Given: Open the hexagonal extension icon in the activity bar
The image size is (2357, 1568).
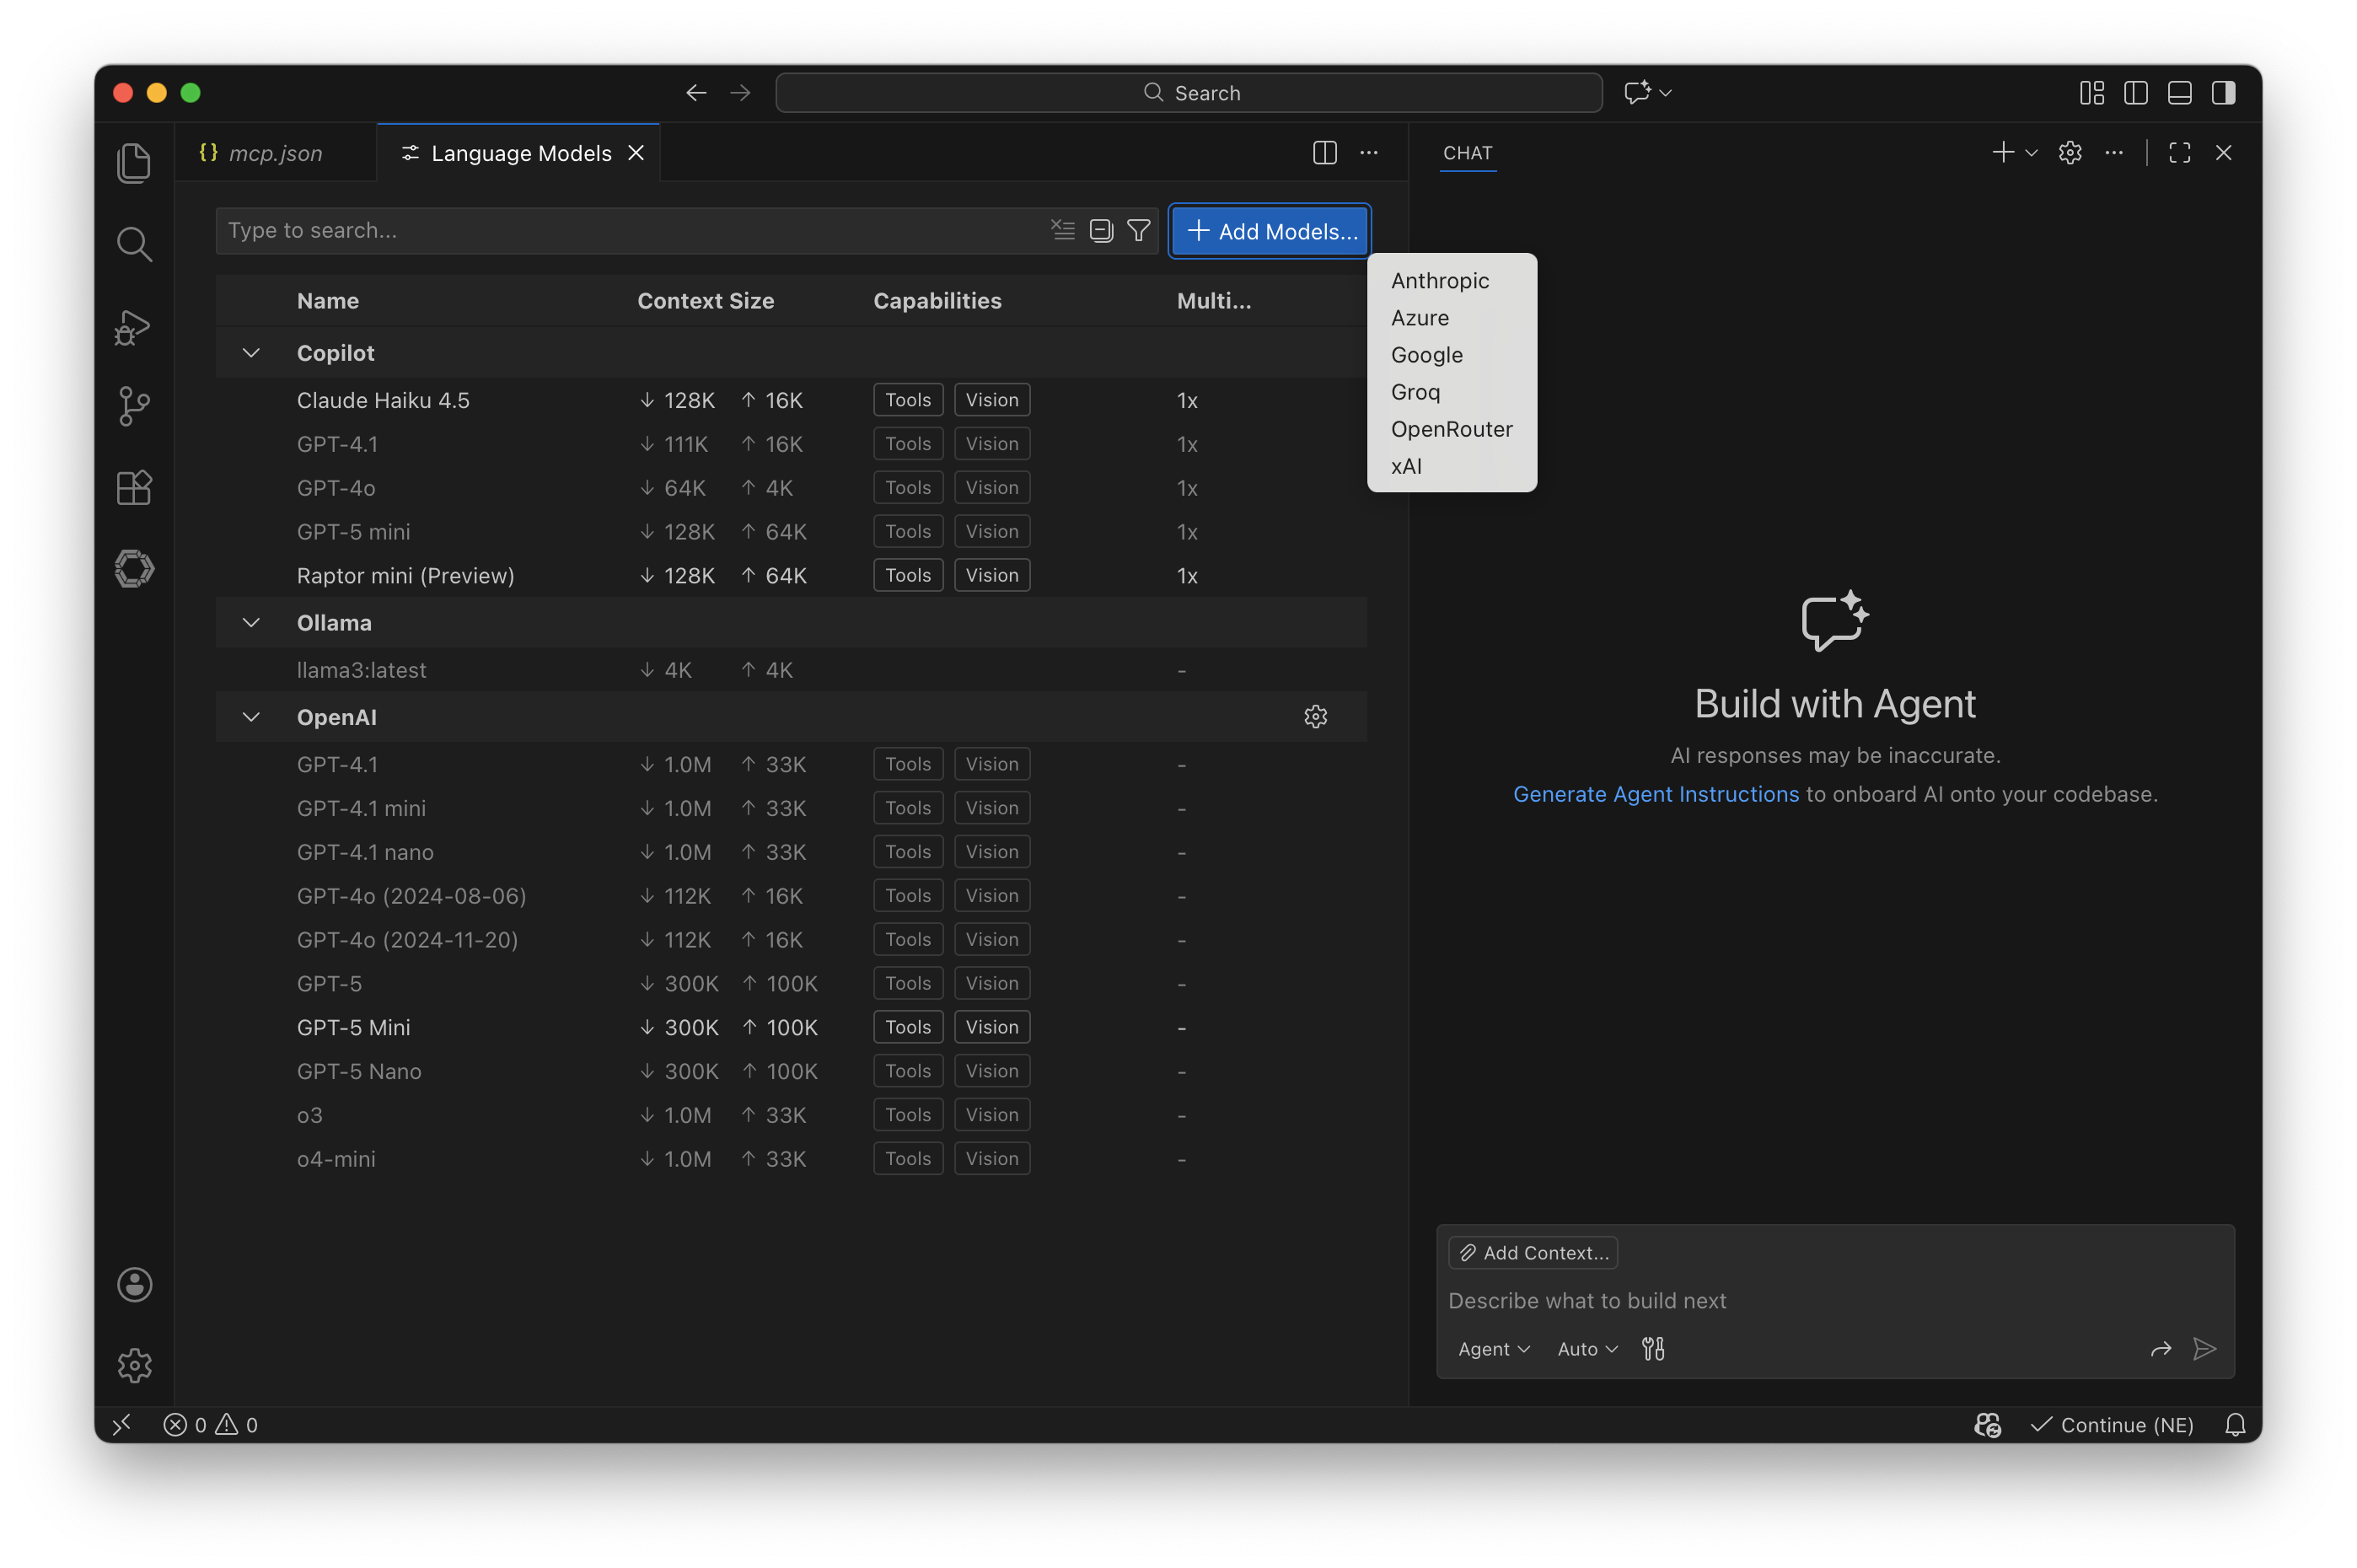Looking at the screenshot, I should (x=134, y=569).
